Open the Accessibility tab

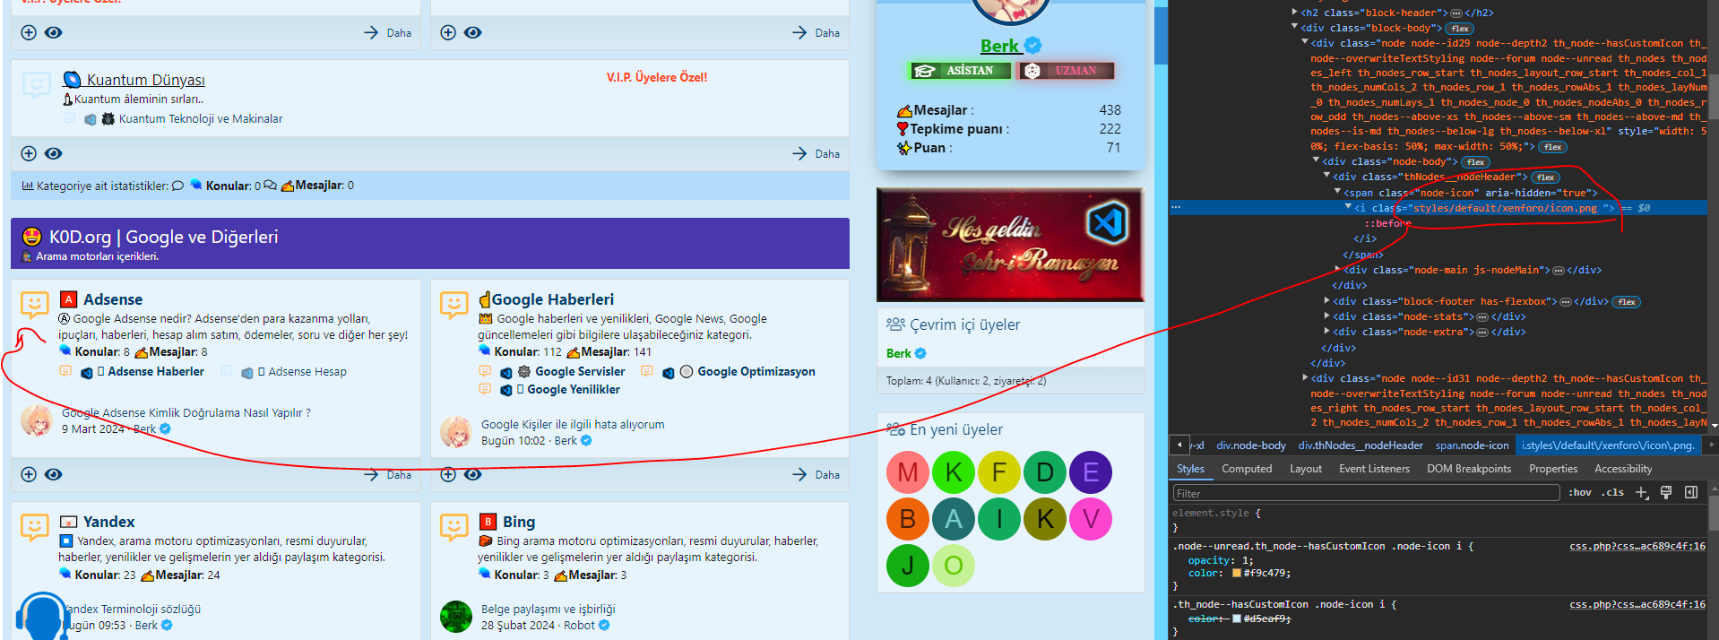pos(1623,469)
